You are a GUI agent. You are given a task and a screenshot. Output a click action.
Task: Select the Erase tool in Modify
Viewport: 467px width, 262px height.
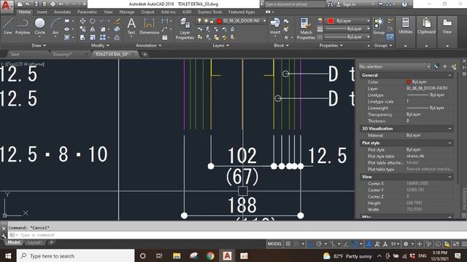tap(117, 21)
